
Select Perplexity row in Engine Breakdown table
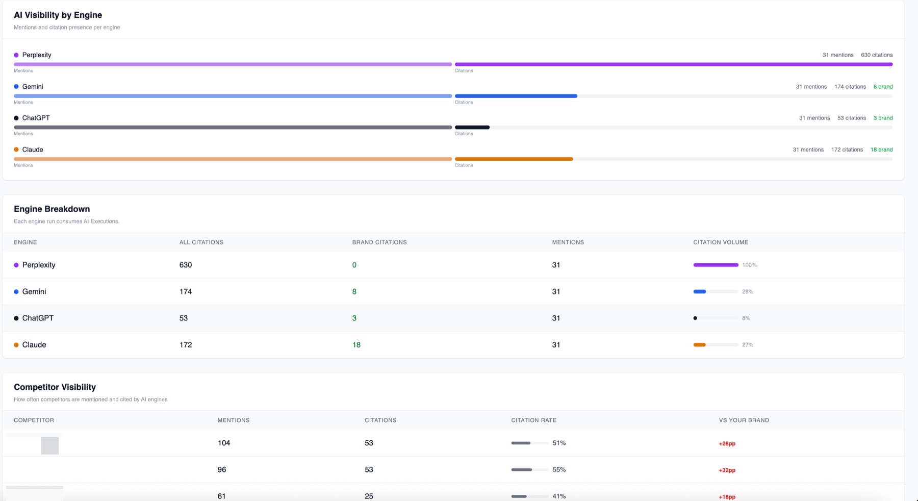tap(453, 265)
